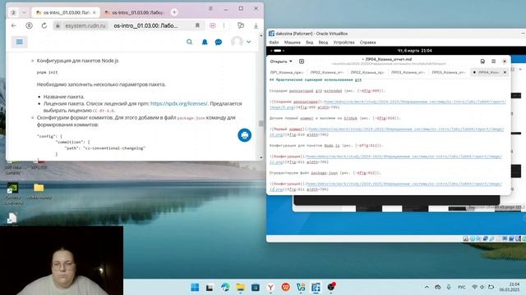
Task: Open the browser main menu icon
Action: tap(210, 8)
